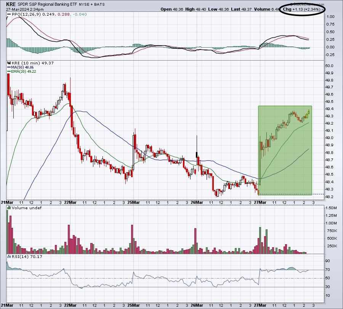This screenshot has width=343, height=309.
Task: Click the Last 49.37 value in header
Action: click(241, 9)
